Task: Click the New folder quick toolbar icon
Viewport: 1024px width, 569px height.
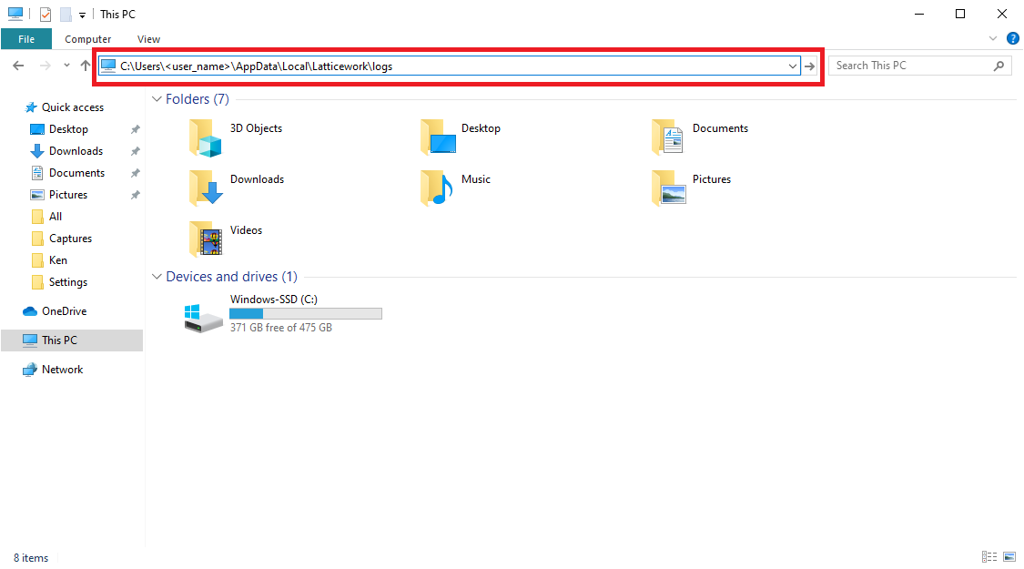Action: [x=66, y=14]
